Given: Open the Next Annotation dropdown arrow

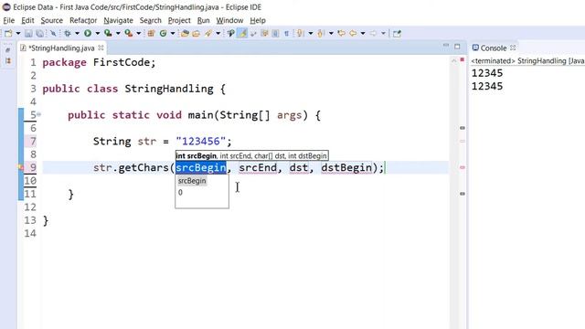Looking at the screenshot, I should click(x=311, y=34).
